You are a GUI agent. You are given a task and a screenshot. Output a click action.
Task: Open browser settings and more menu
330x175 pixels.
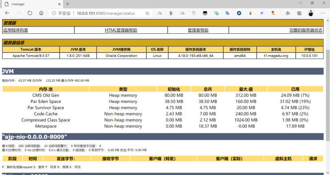click(x=322, y=13)
